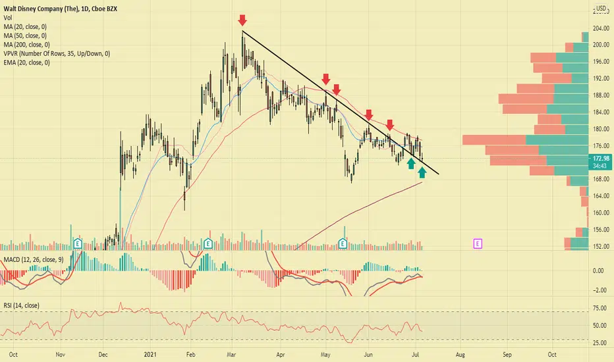Select the Vol indicator legend
614x362 pixels.
click(8, 18)
